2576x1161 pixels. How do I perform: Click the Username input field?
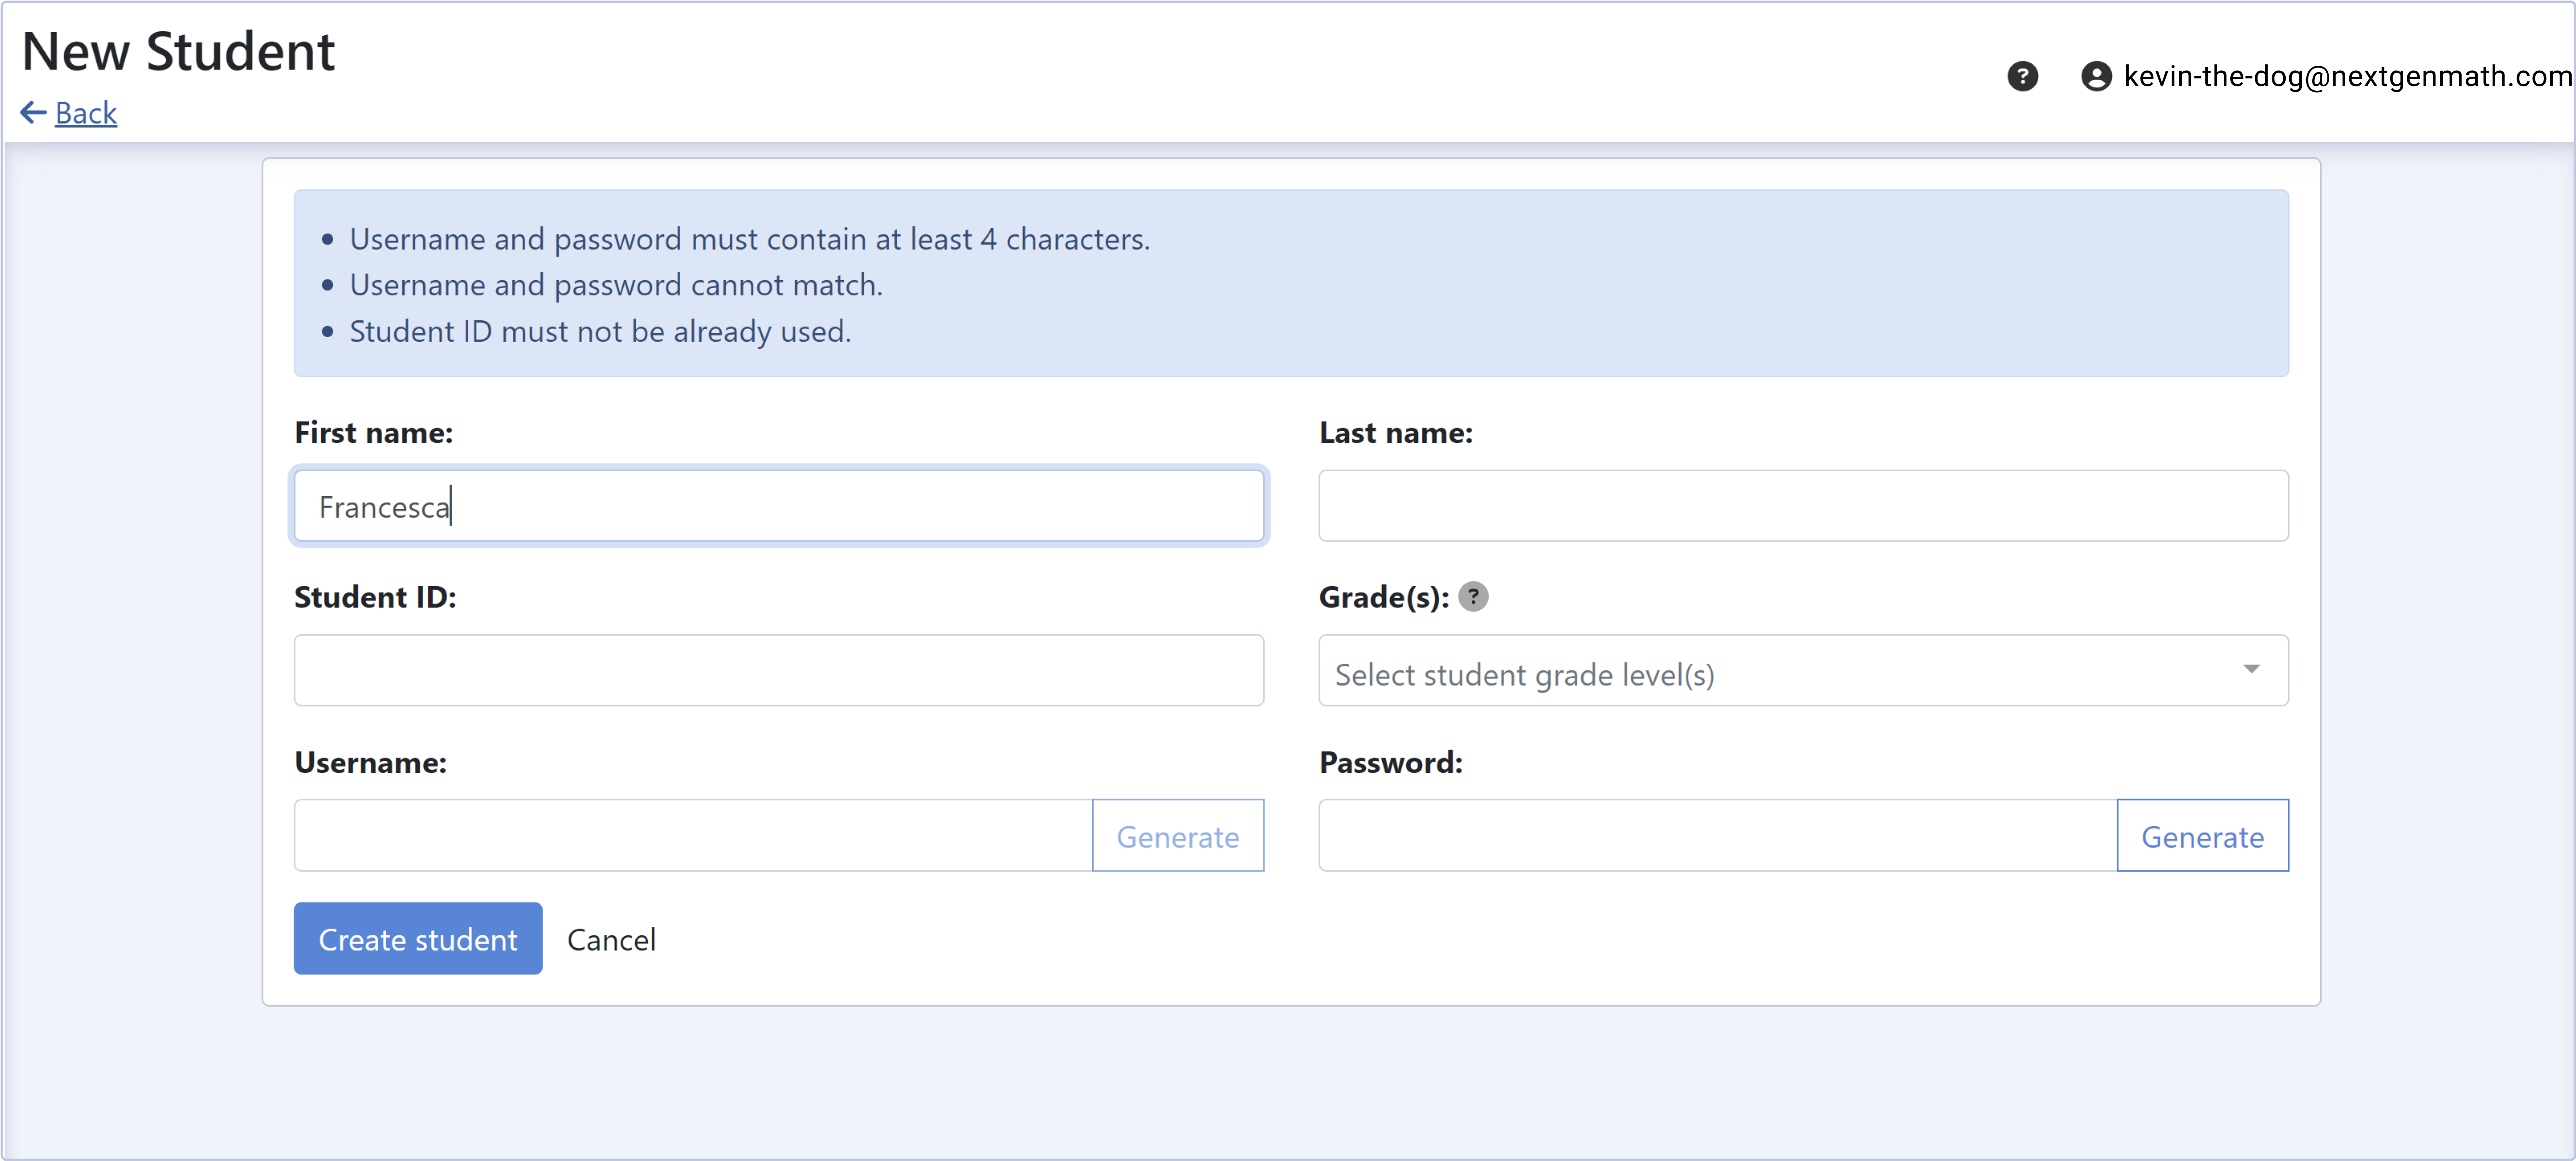(693, 835)
